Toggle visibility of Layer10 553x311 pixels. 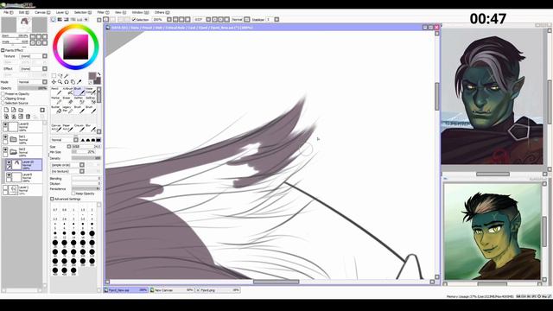[9, 162]
